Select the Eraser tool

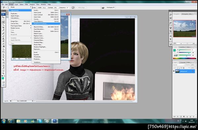[3, 44]
